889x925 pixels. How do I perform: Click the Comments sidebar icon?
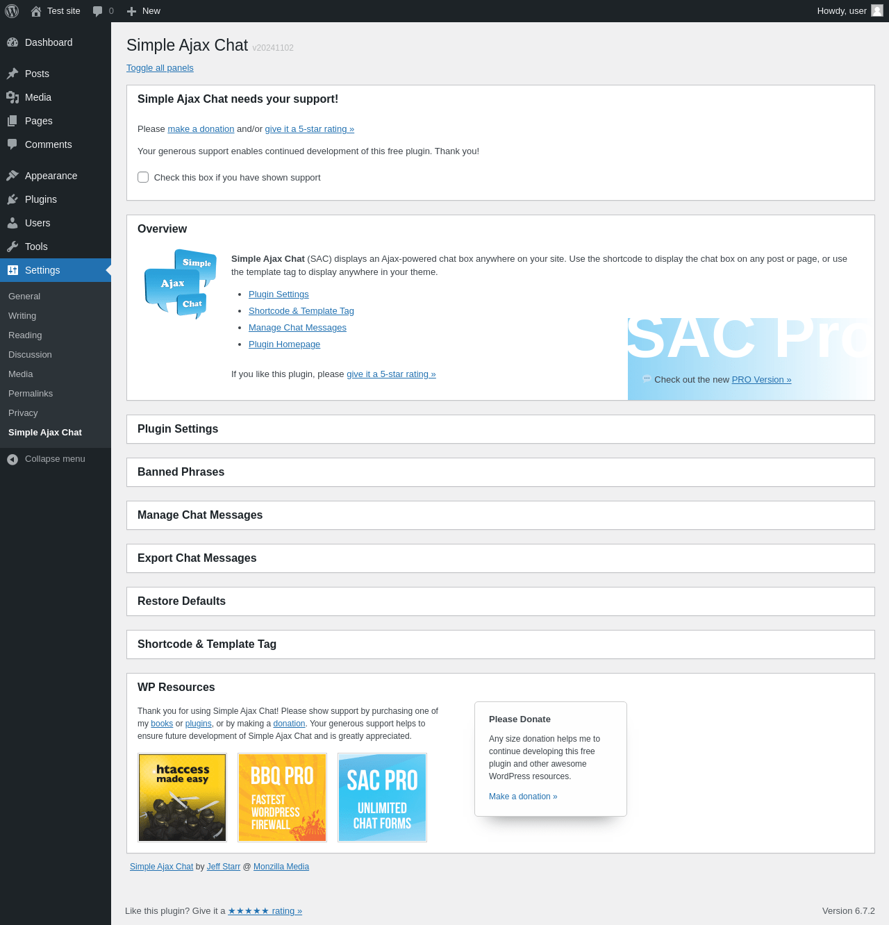click(x=13, y=144)
